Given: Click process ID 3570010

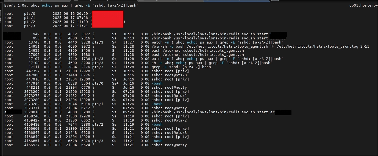Looking at the screenshot, I should [x=32, y=112].
